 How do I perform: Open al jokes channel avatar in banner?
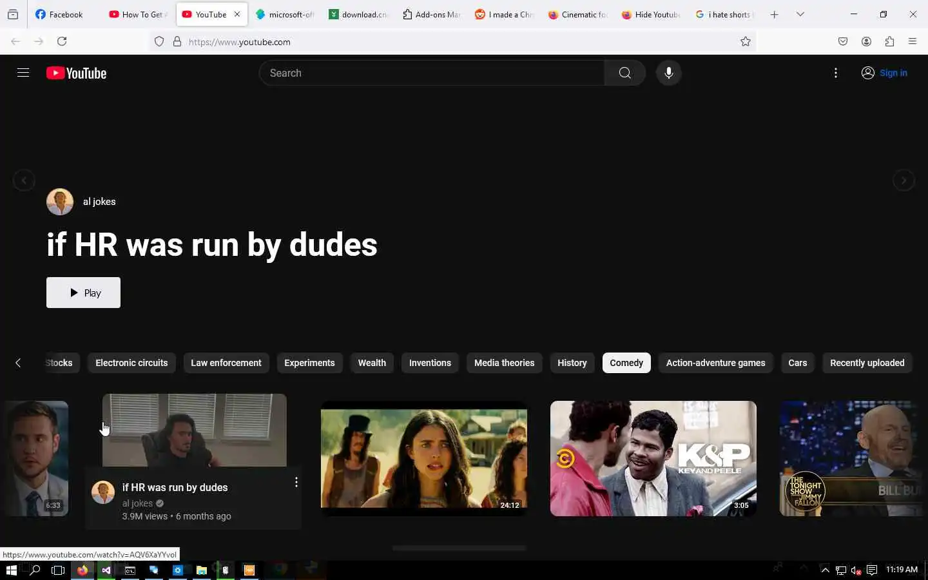pyautogui.click(x=60, y=202)
